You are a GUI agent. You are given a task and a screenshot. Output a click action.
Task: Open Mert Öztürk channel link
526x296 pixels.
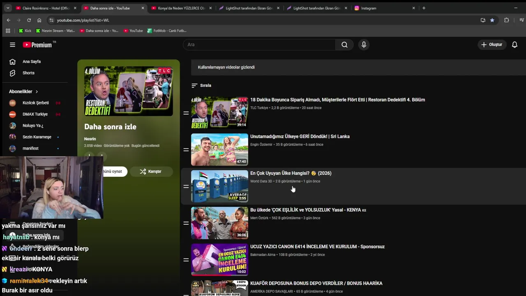(x=258, y=218)
